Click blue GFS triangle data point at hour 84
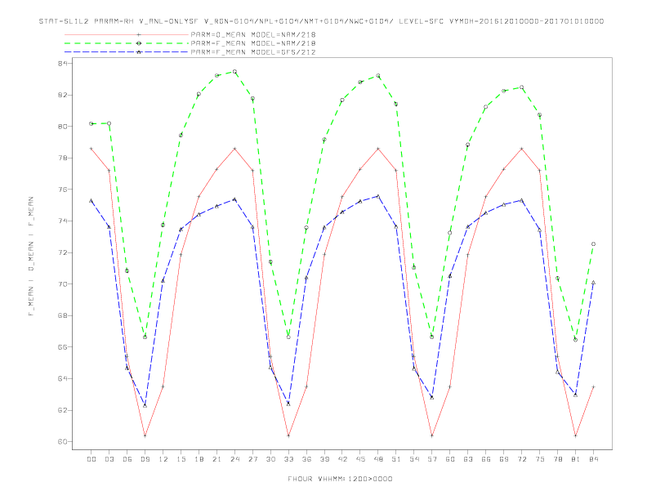Viewport: 647px width, 500px height. click(x=593, y=283)
